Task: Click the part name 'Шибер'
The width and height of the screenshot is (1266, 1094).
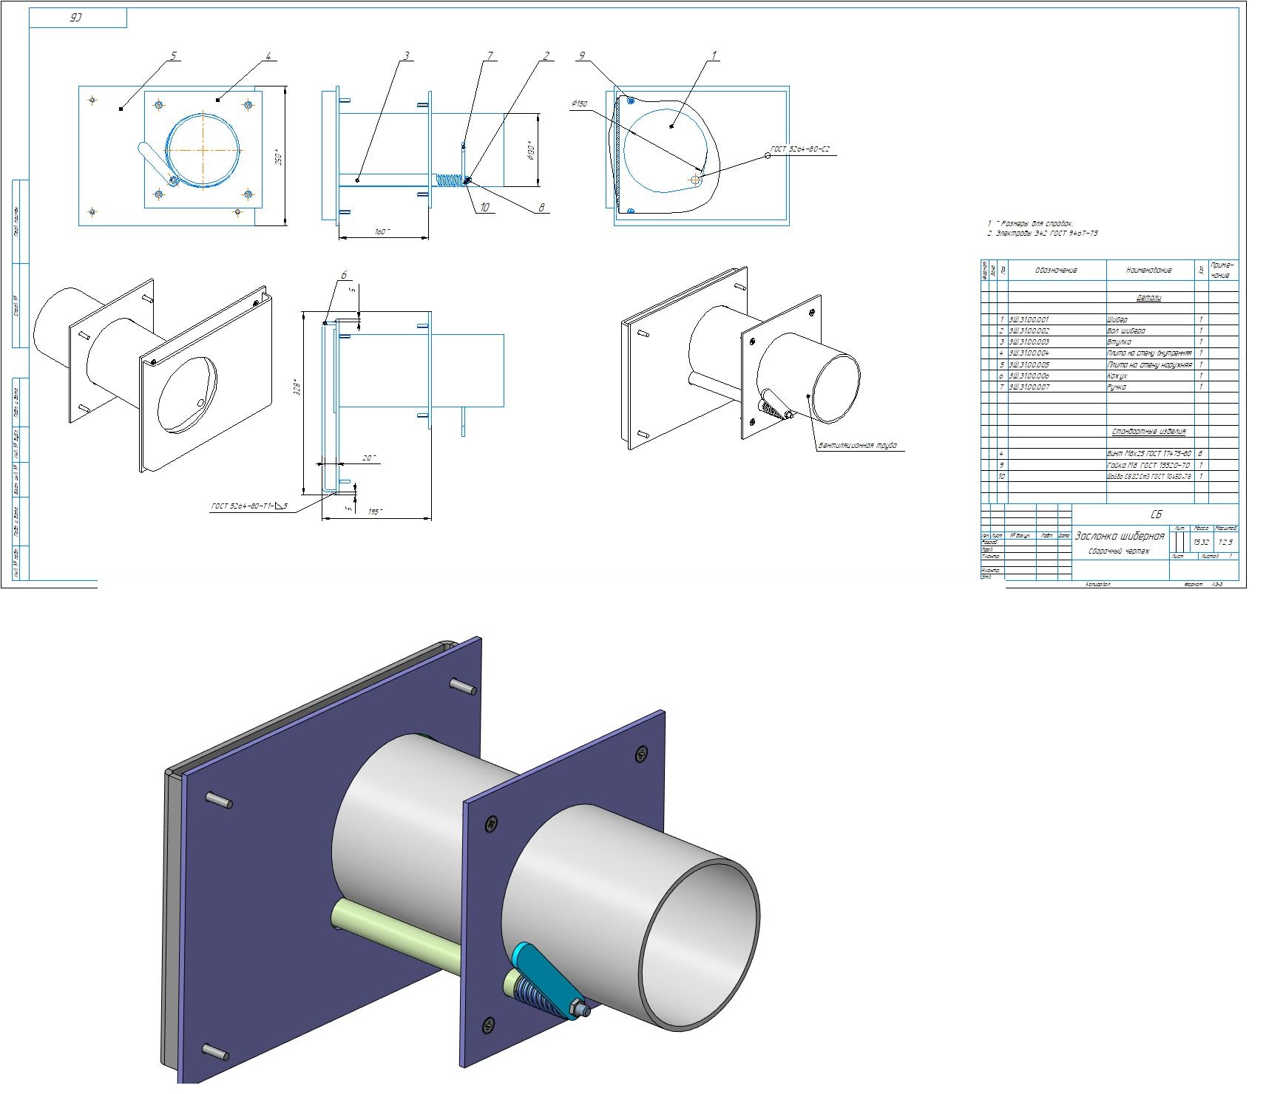Action: (x=1117, y=319)
